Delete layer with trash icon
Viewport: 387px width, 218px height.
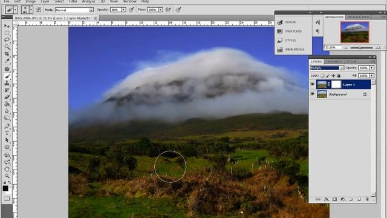click(x=367, y=199)
